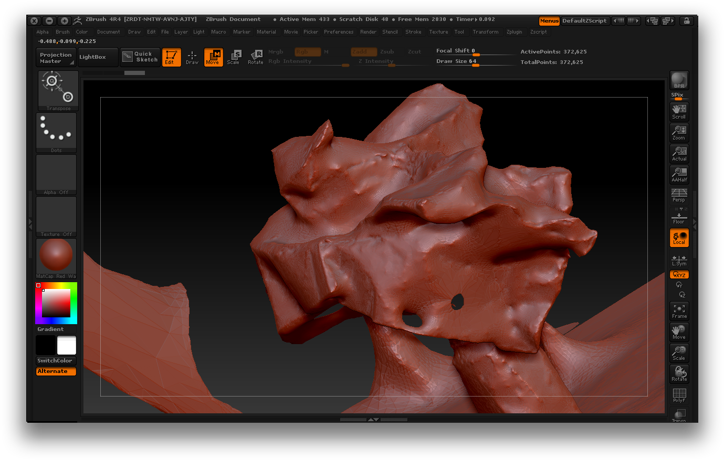Enable the Rgb channel
The width and height of the screenshot is (724, 460).
tap(308, 52)
